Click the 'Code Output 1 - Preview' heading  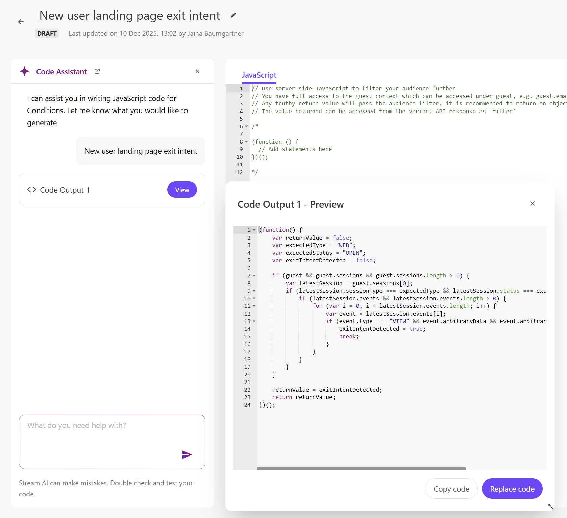[291, 204]
